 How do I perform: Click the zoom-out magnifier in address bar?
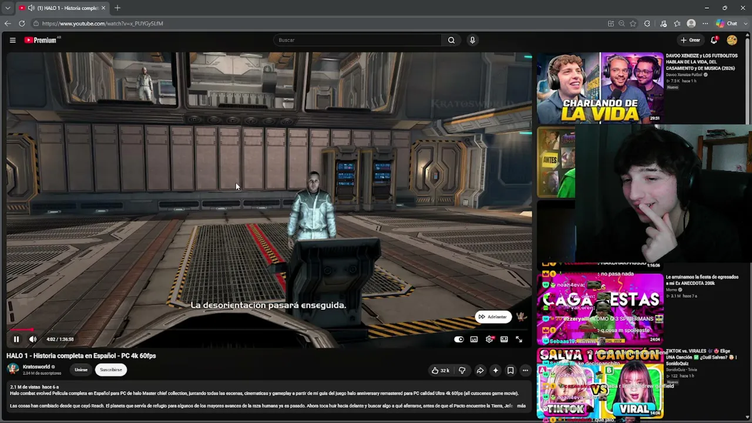pyautogui.click(x=622, y=23)
